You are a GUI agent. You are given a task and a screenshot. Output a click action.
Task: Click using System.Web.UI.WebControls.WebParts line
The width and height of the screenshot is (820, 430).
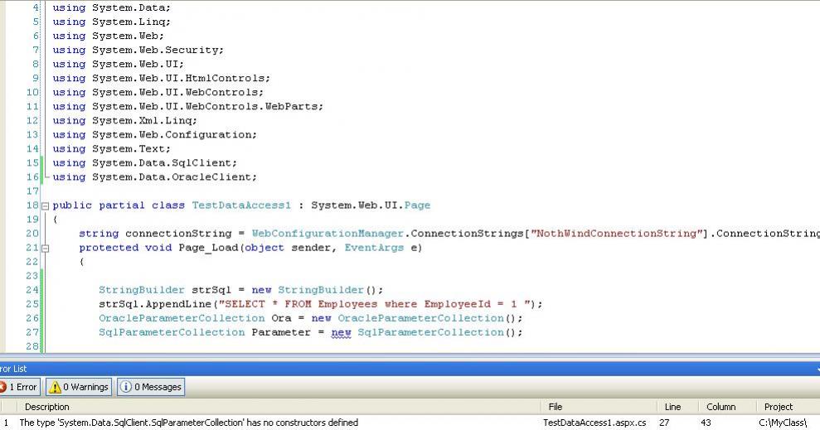[x=188, y=107]
